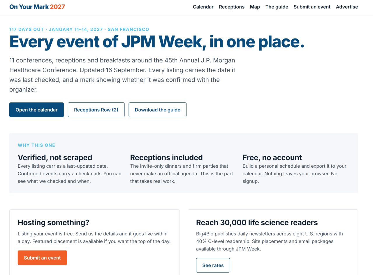
Task: Open the Advertise navigation link
Action: click(x=347, y=7)
